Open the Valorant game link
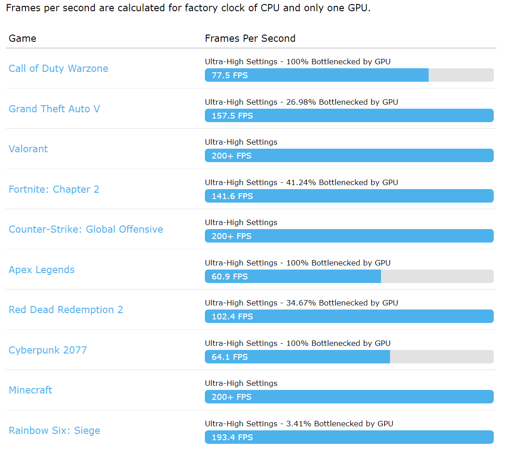This screenshot has height=451, width=505. pos(28,149)
